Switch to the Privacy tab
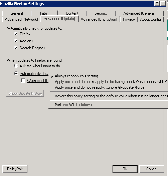This screenshot has height=176, width=168. point(129,19)
